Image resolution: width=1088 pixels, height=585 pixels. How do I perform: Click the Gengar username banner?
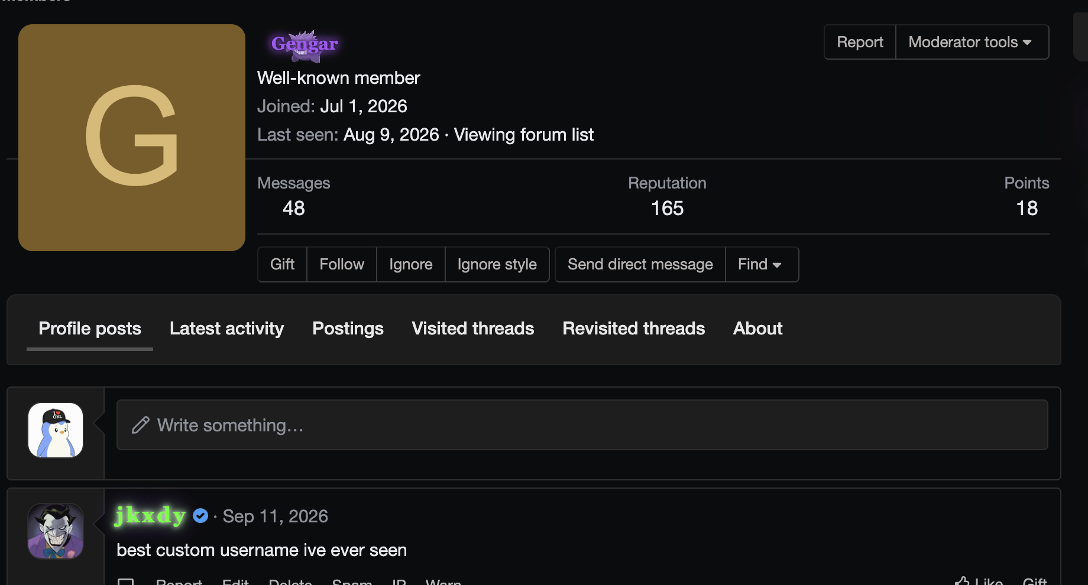coord(305,45)
